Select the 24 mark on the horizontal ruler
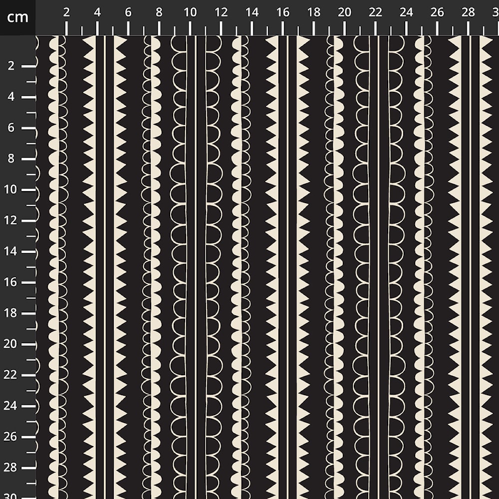Viewport: 499px width, 499px height. [x=406, y=12]
